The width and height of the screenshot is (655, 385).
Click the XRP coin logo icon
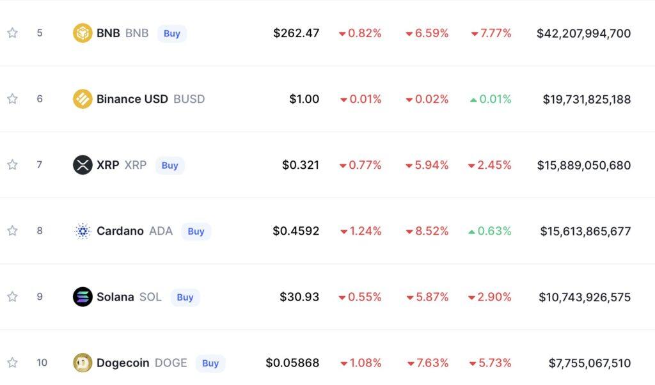tap(83, 165)
